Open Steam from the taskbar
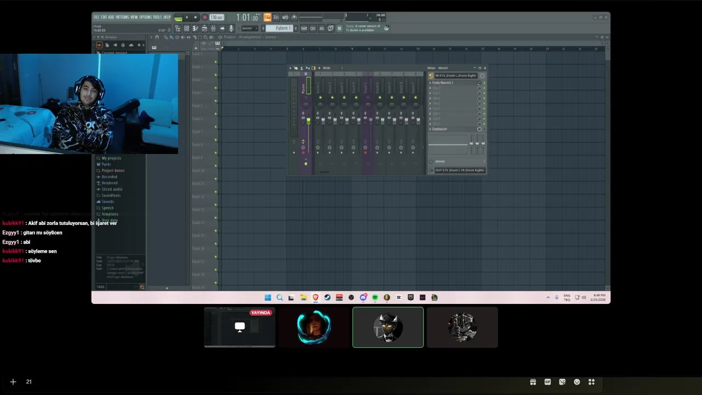This screenshot has height=395, width=702. pos(327,297)
